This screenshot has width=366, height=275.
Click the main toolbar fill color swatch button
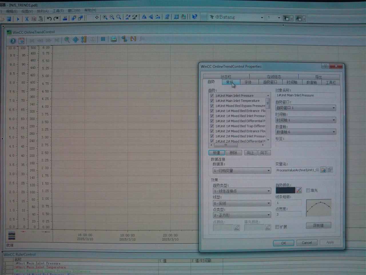click(299, 18)
